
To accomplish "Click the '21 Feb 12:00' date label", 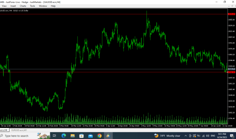I will click(x=41, y=126).
